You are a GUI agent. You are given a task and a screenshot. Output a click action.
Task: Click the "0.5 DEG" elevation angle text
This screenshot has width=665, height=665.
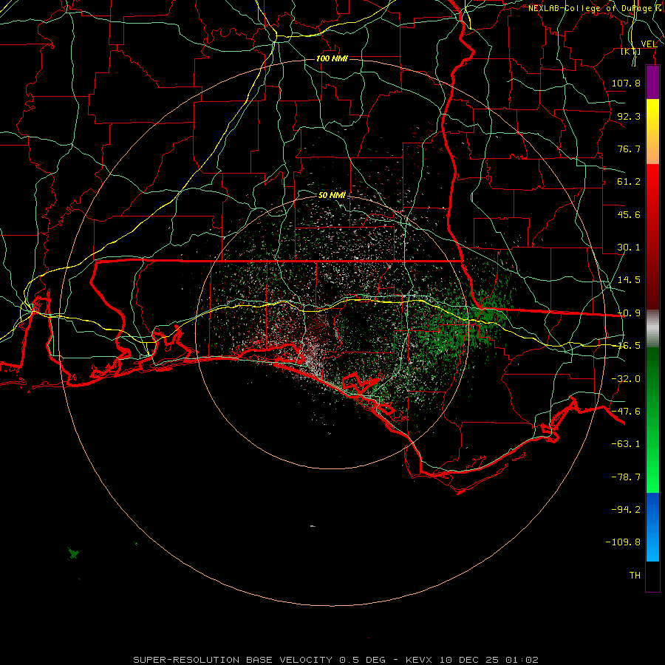pyautogui.click(x=363, y=660)
